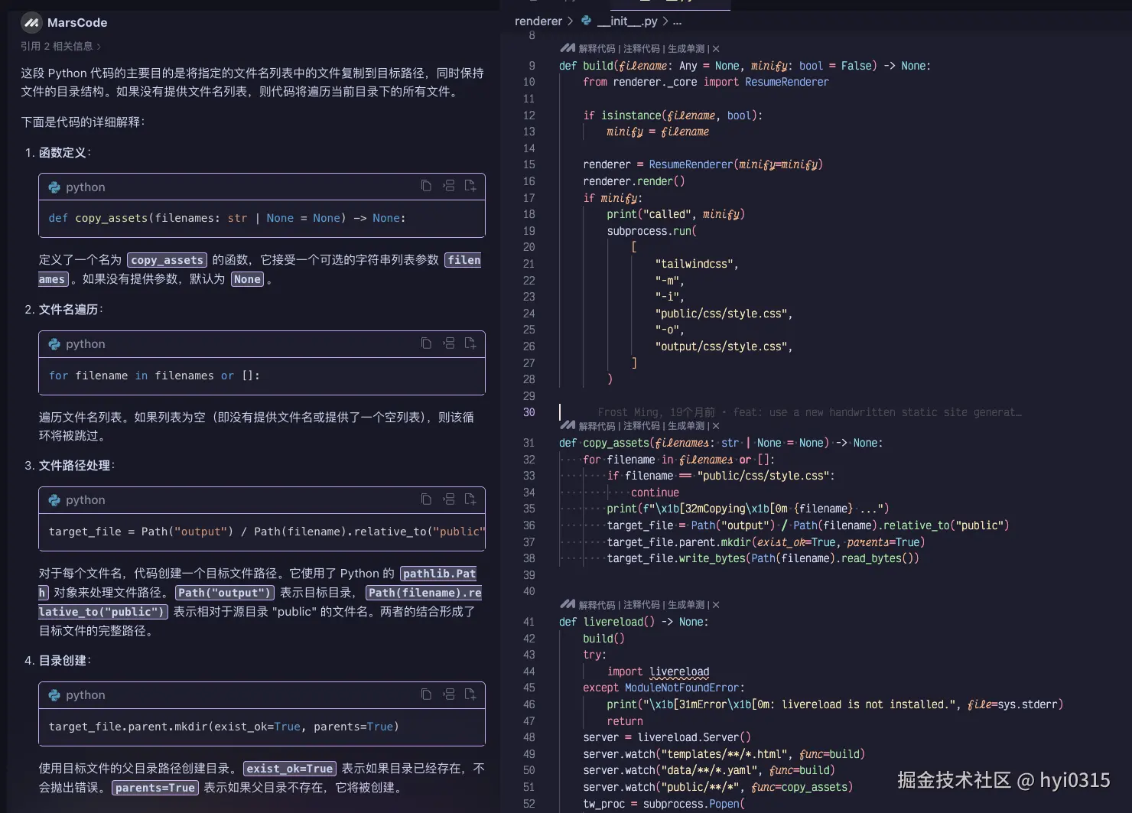Create new file from def copy_assets snippet
The width and height of the screenshot is (1132, 813).
(470, 186)
